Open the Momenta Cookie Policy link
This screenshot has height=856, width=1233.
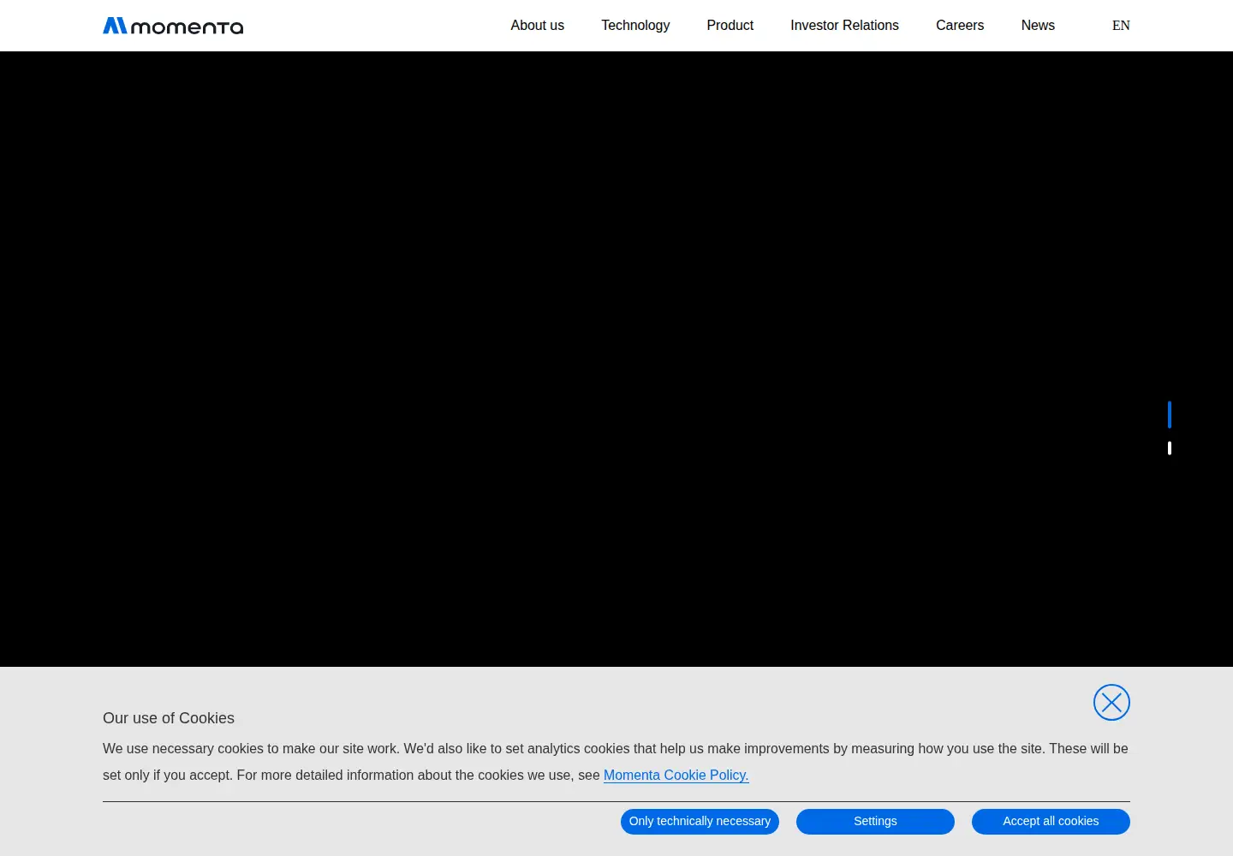[676, 776]
